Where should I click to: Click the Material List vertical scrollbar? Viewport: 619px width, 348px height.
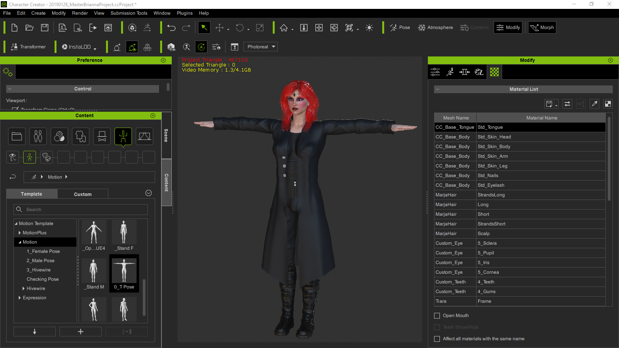[609, 159]
